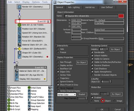This screenshot has height=111, width=134.
Task: Select the Display 001 operator icon
Action: coord(19,57)
